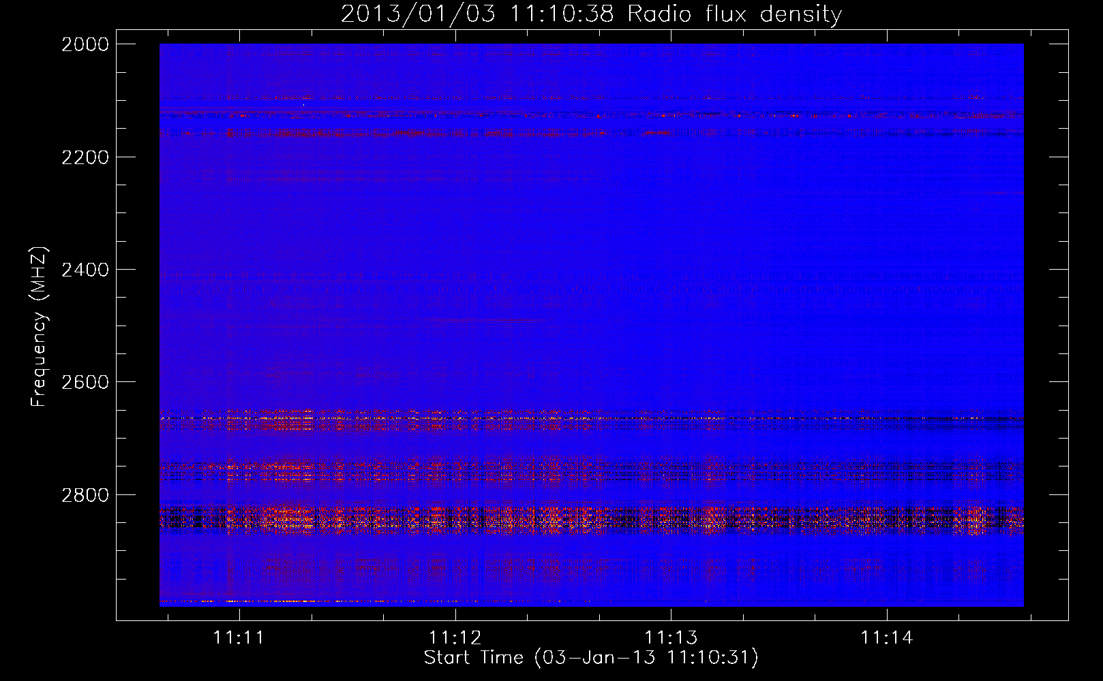Click the "Start Time (03-Jan-13 11:10:31)" label
Viewport: 1103px width, 681px height.
(x=591, y=658)
